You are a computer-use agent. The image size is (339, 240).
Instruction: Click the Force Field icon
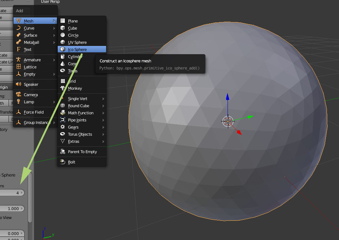(19, 112)
